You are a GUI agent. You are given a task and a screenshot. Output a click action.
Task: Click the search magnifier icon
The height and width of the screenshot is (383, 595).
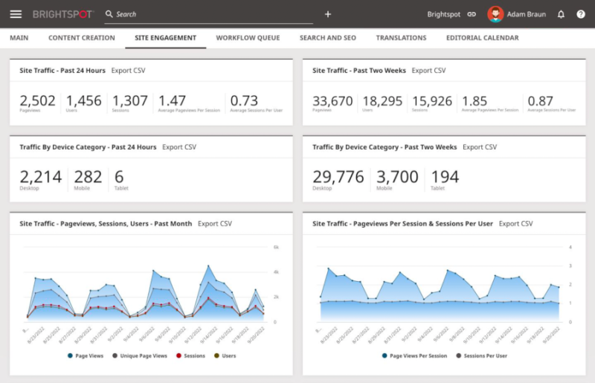click(109, 14)
